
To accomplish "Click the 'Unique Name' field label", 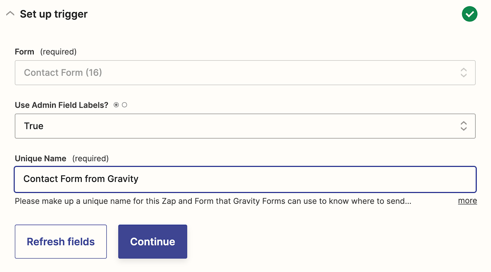I will point(40,158).
